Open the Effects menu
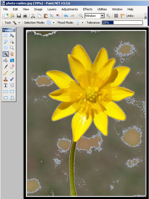 [88, 9]
